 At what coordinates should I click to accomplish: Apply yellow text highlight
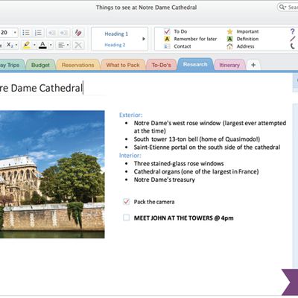tap(27, 45)
